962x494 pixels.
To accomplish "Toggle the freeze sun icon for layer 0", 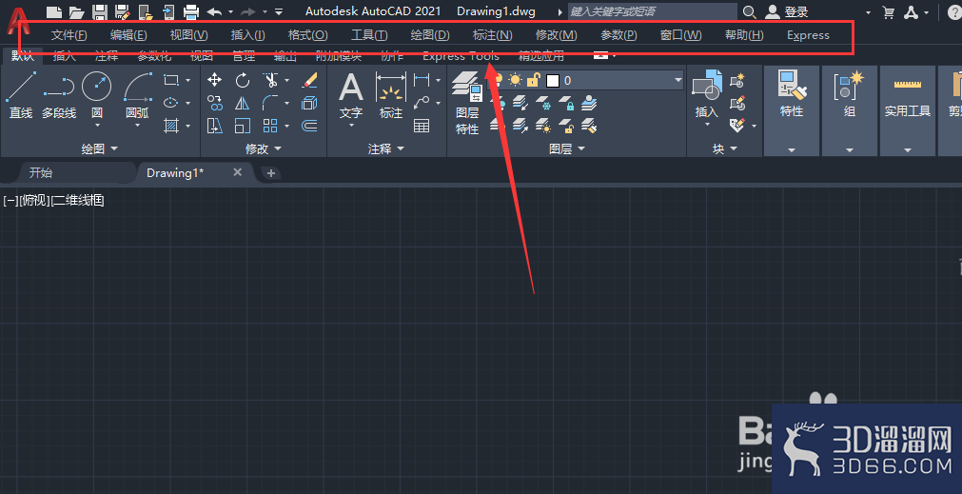I will 515,80.
